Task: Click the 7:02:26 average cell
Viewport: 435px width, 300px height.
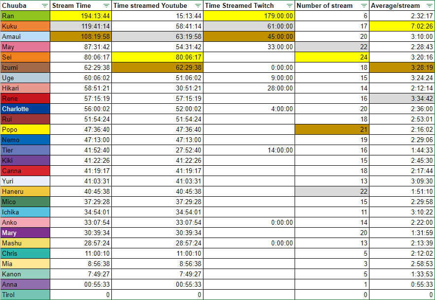Action: (402, 27)
